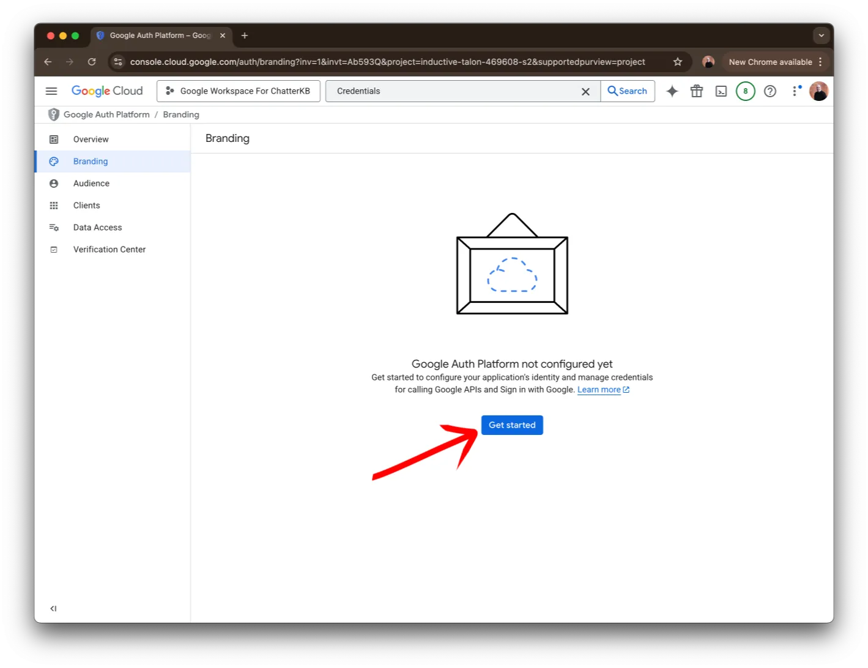This screenshot has width=868, height=668.
Task: Open the Chrome profile avatar
Action: (708, 62)
